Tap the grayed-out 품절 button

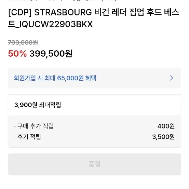tap(94, 164)
